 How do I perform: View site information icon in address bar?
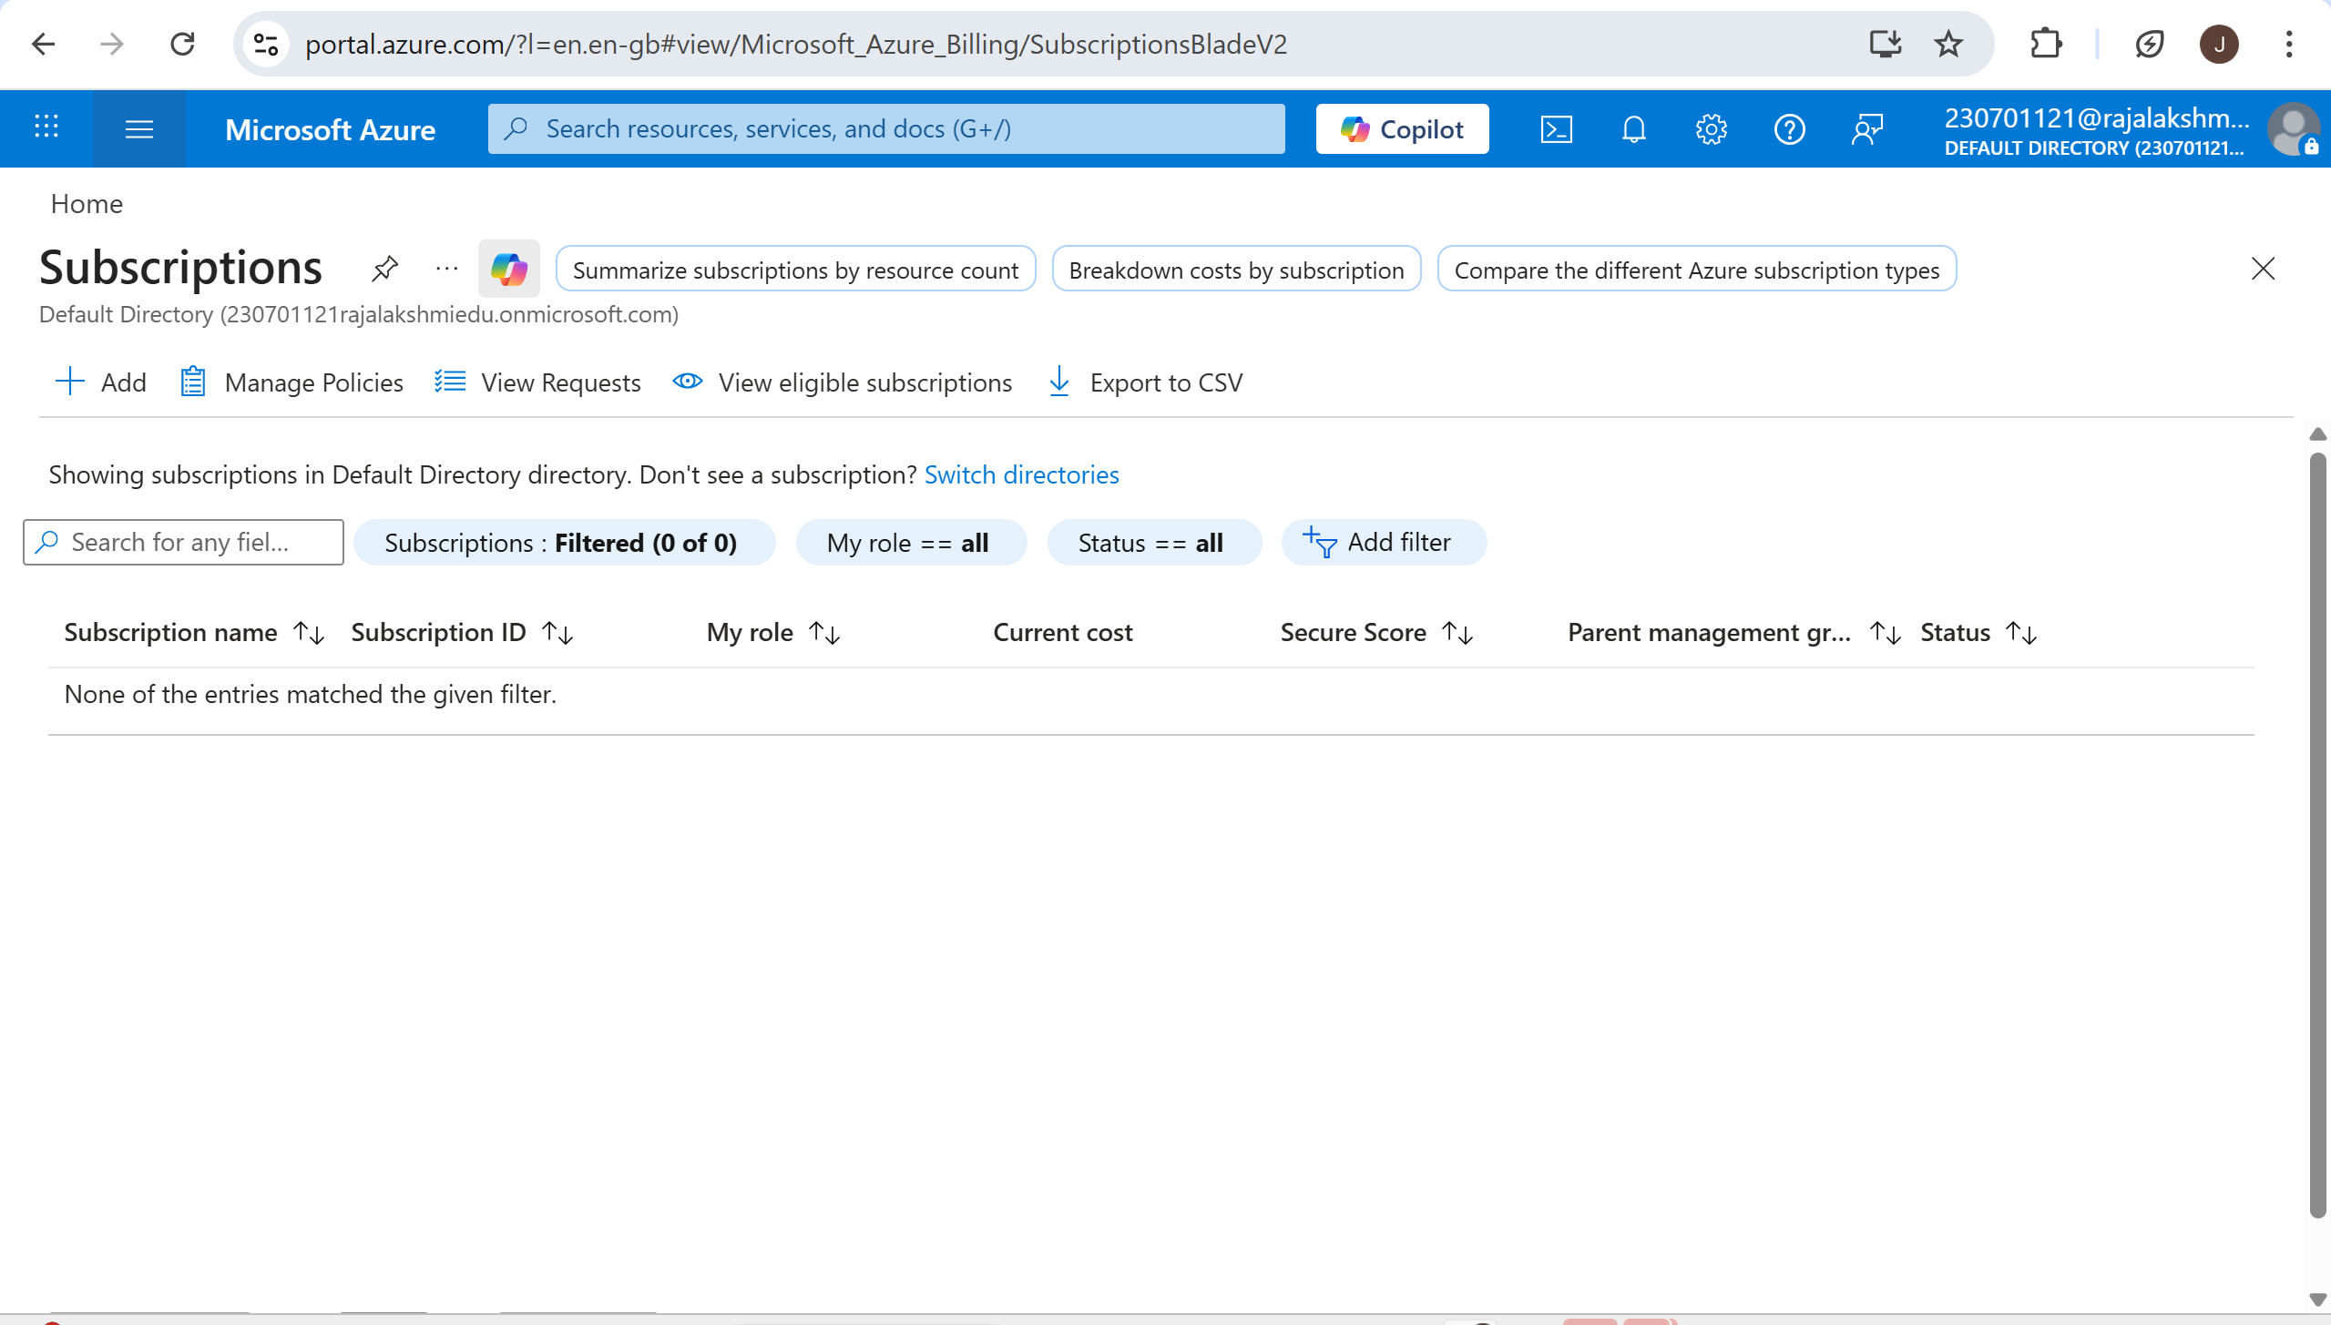click(x=266, y=44)
